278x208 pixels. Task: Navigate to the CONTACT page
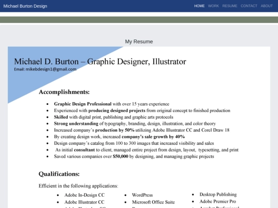pyautogui.click(x=249, y=6)
